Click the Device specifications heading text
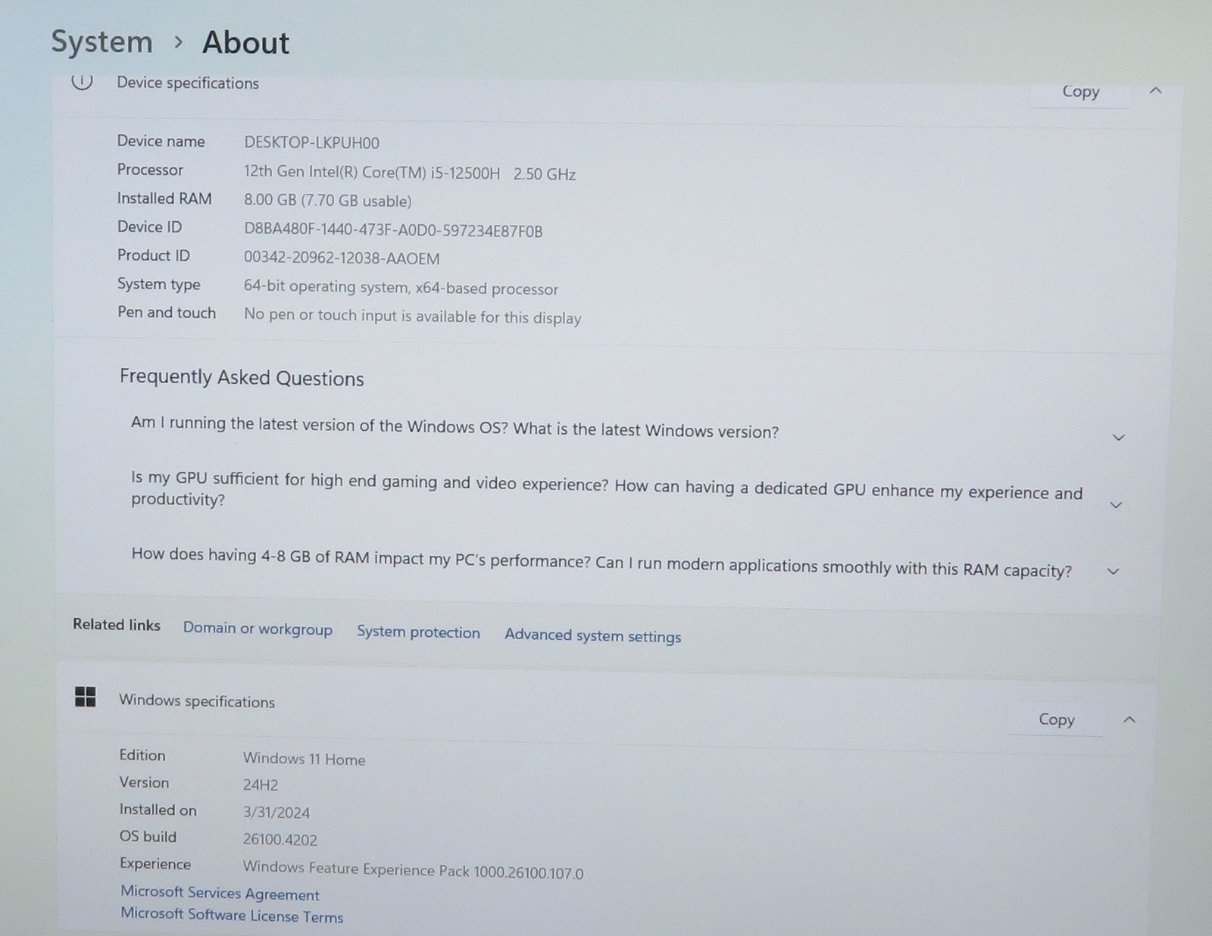Viewport: 1212px width, 936px height. click(x=188, y=83)
